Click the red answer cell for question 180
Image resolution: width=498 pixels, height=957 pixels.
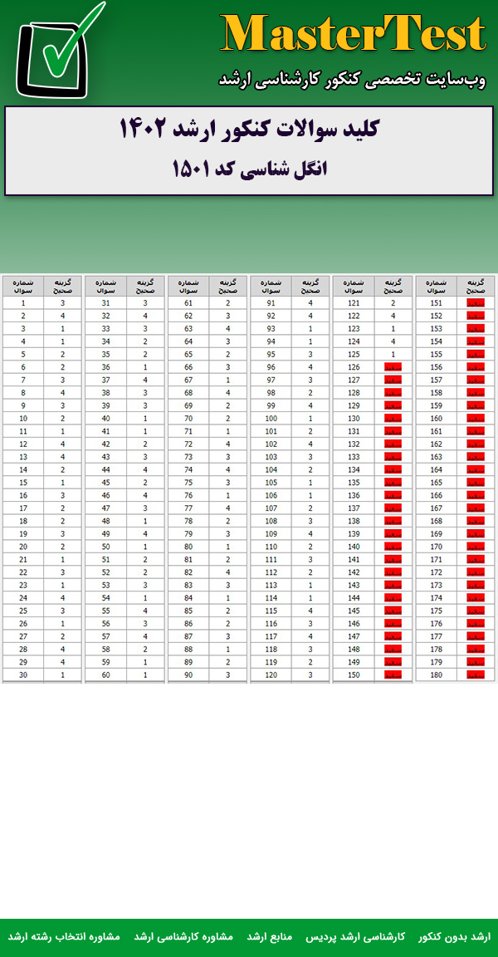pyautogui.click(x=476, y=675)
